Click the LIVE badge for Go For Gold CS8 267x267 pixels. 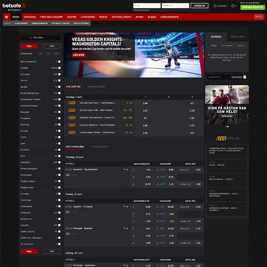[x=72, y=110]
